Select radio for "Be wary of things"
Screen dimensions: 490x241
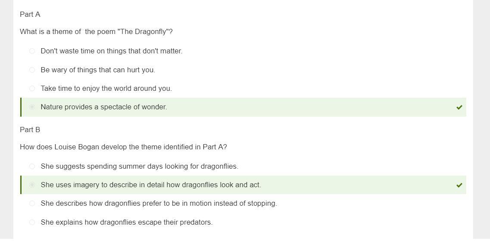pyautogui.click(x=32, y=70)
